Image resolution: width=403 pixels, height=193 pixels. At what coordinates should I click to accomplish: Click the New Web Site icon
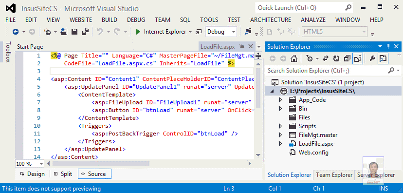47,32
